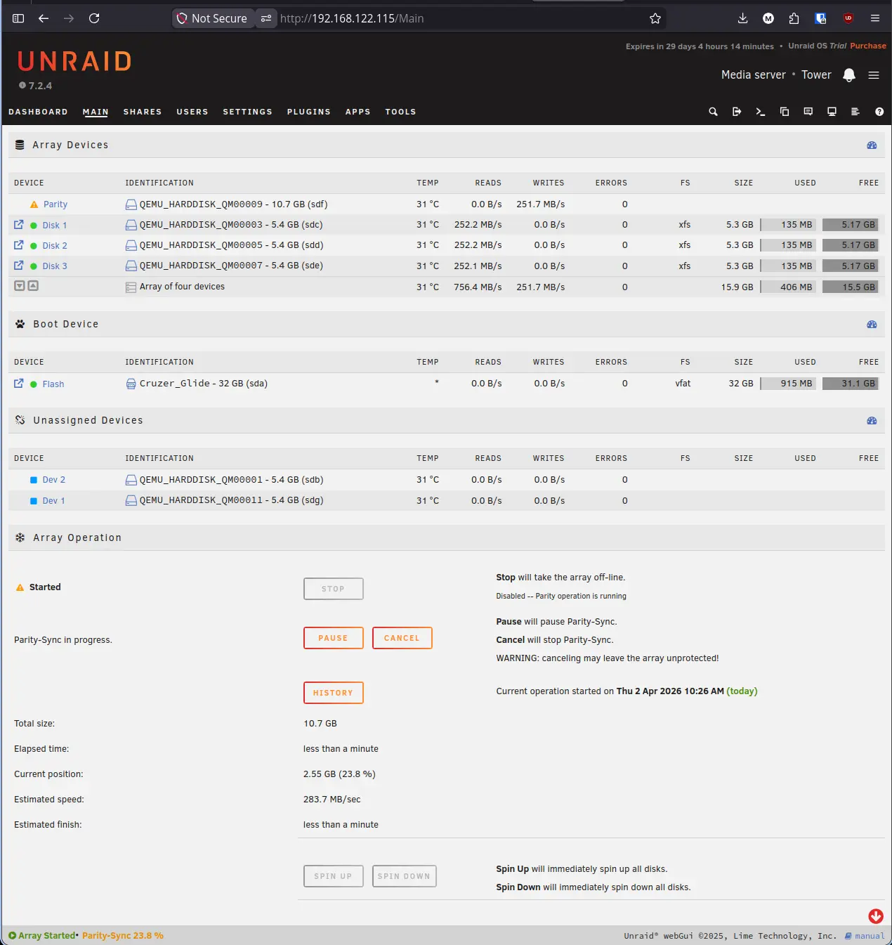Open the Parity device link
The height and width of the screenshot is (945, 892).
tap(55, 204)
